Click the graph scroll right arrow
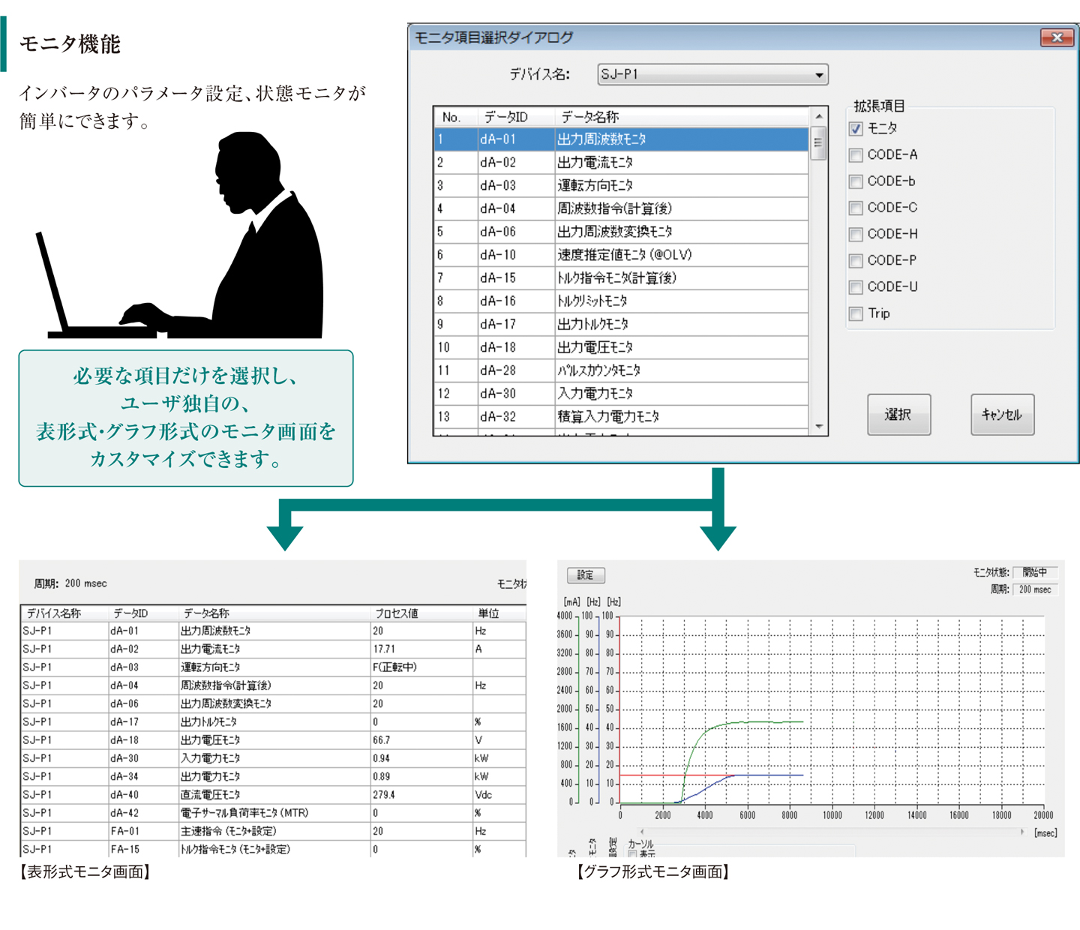1080x930 pixels. 1022,832
